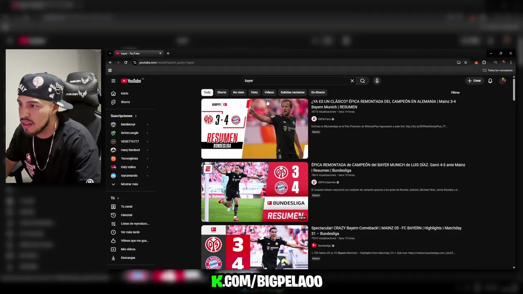Expand the Tú section chevron
Screen dimensions: 523x294
[118, 198]
